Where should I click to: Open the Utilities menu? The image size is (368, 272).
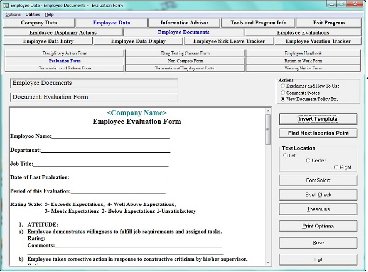point(33,14)
